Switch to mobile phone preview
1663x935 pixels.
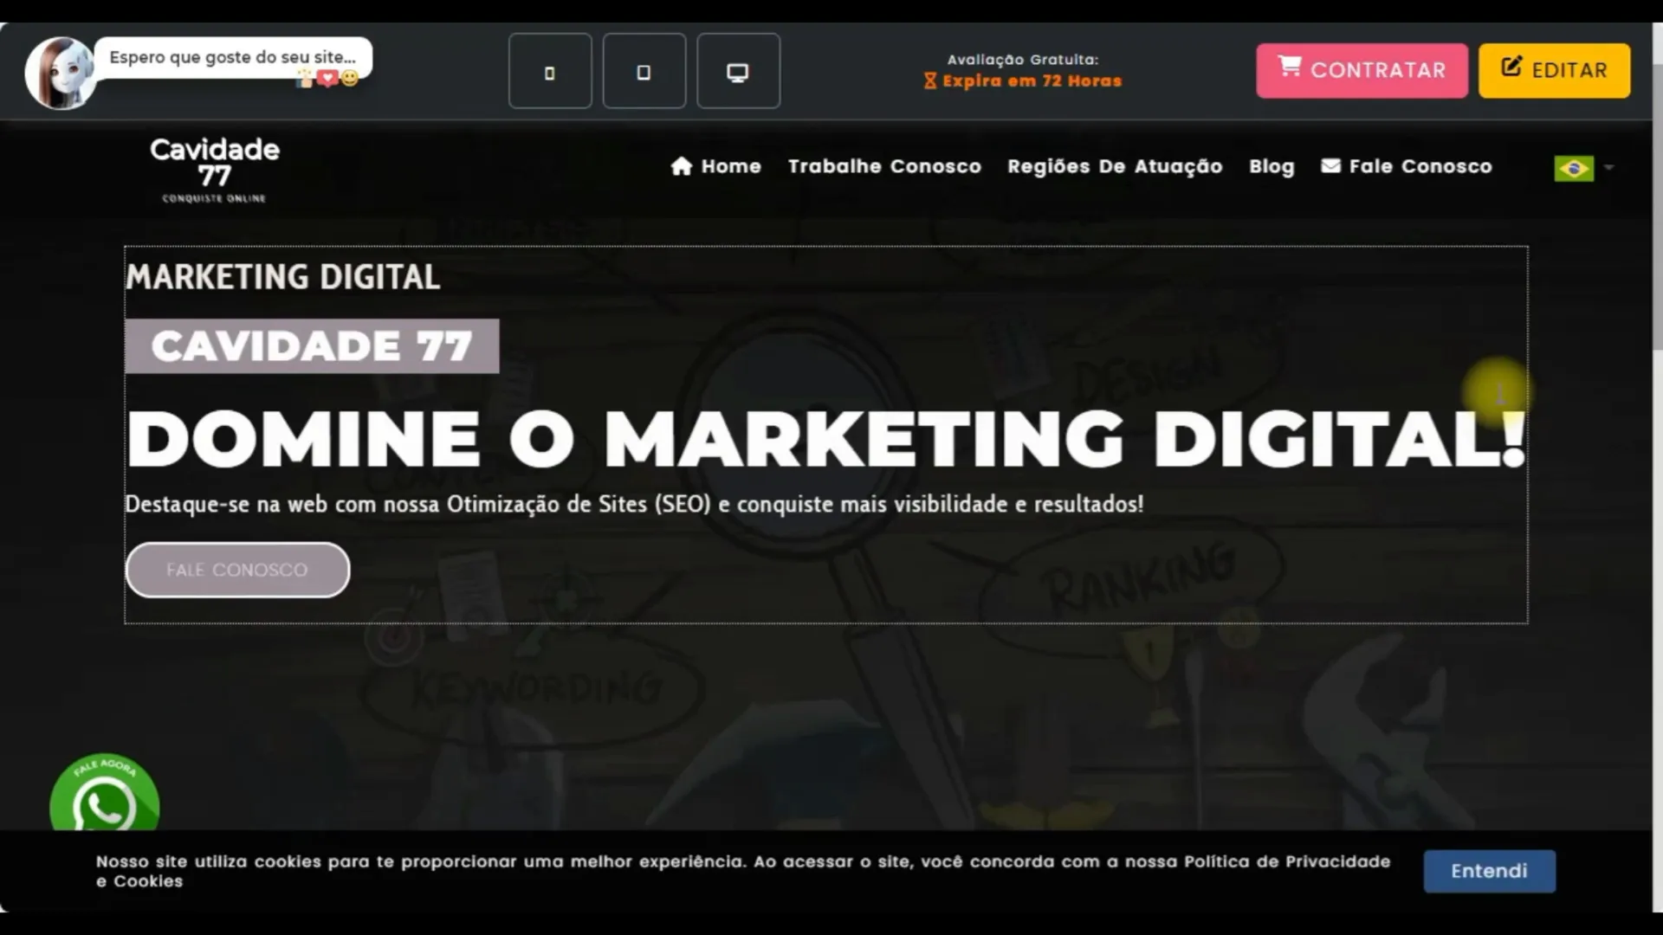[550, 72]
